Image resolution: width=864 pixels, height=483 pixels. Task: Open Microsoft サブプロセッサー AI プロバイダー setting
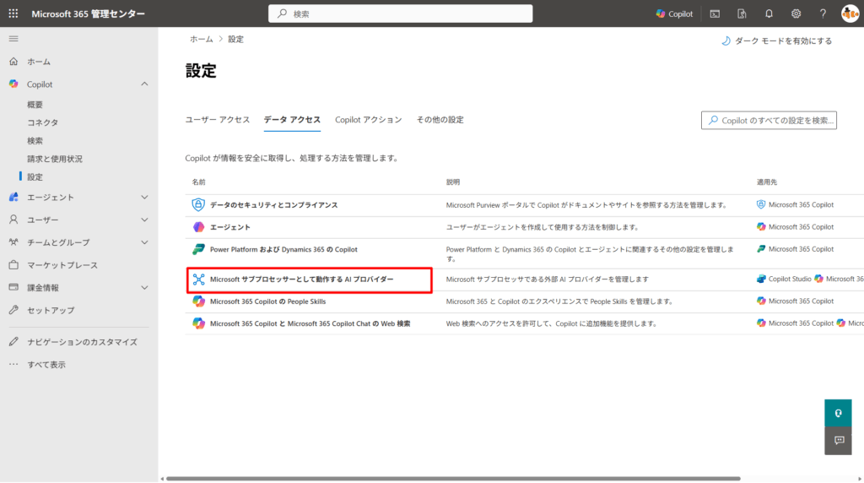pyautogui.click(x=301, y=279)
